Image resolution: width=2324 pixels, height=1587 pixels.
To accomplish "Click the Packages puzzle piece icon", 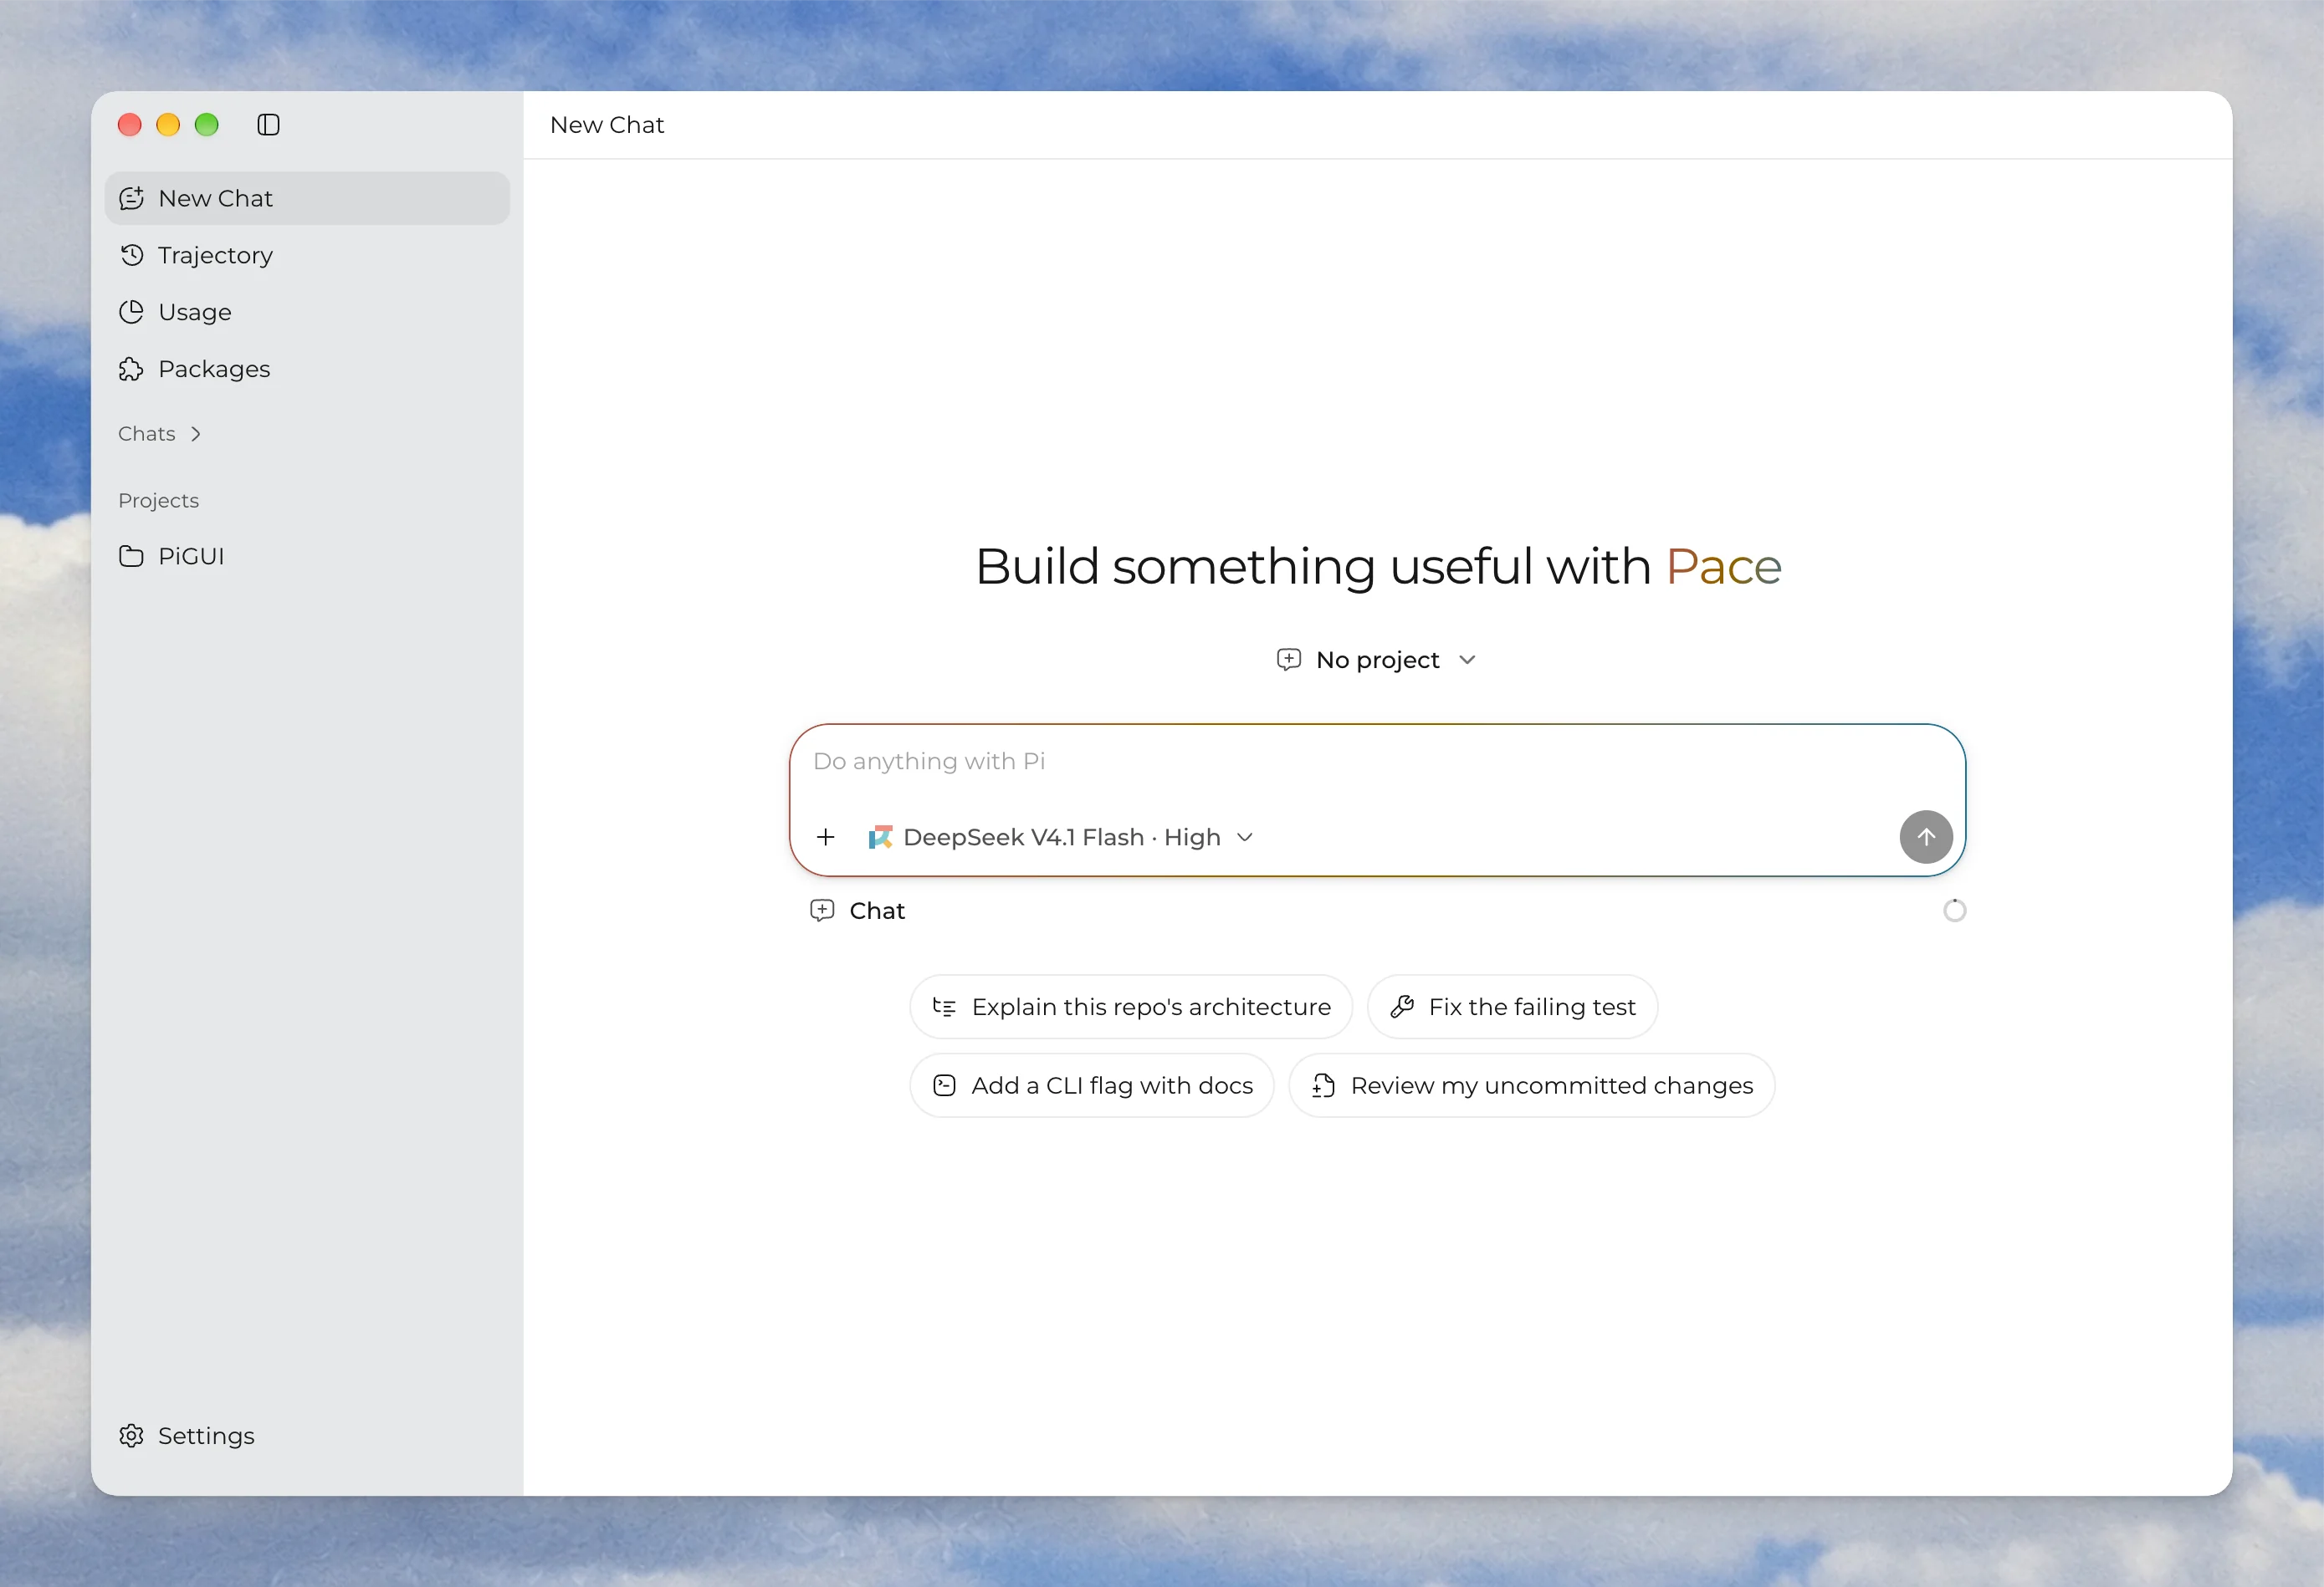I will [x=131, y=369].
